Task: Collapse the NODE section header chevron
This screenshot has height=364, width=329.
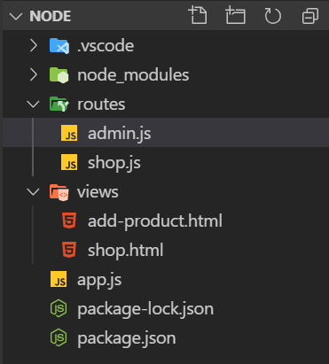Action: click(x=16, y=16)
